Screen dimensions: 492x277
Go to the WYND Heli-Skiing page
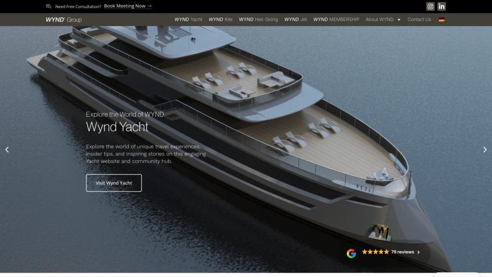[x=258, y=20]
